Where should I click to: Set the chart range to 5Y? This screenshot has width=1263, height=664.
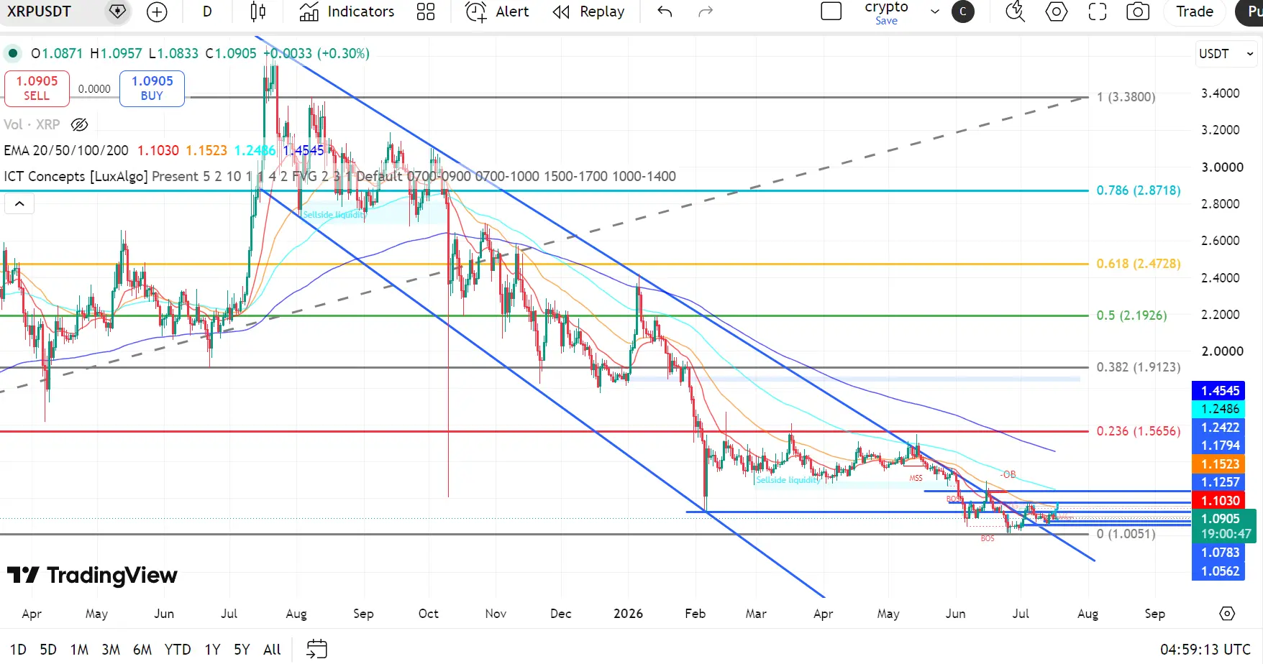(242, 650)
